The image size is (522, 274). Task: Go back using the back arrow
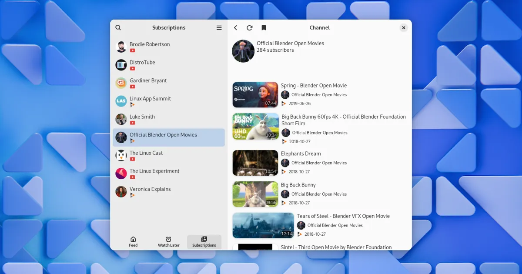pyautogui.click(x=236, y=28)
